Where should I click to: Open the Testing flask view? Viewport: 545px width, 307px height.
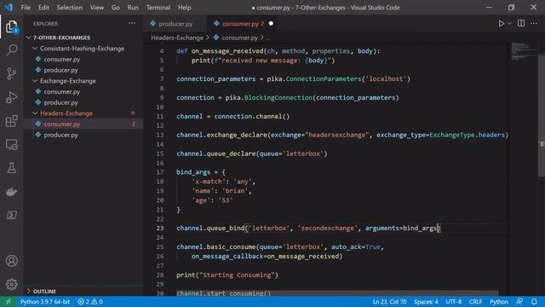coord(11,168)
